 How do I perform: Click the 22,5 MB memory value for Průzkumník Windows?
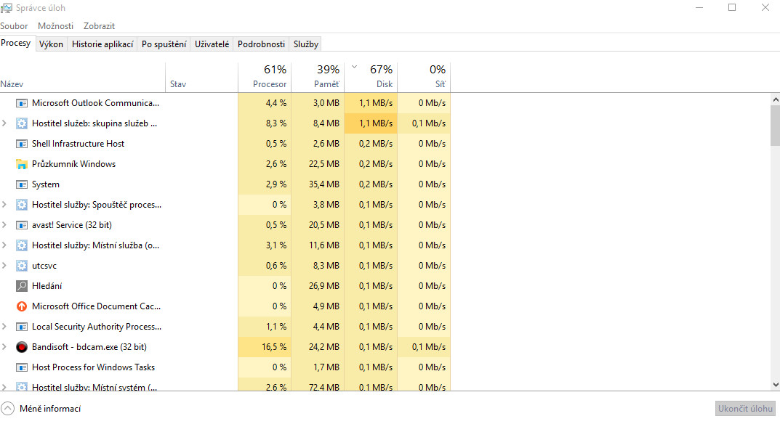323,164
